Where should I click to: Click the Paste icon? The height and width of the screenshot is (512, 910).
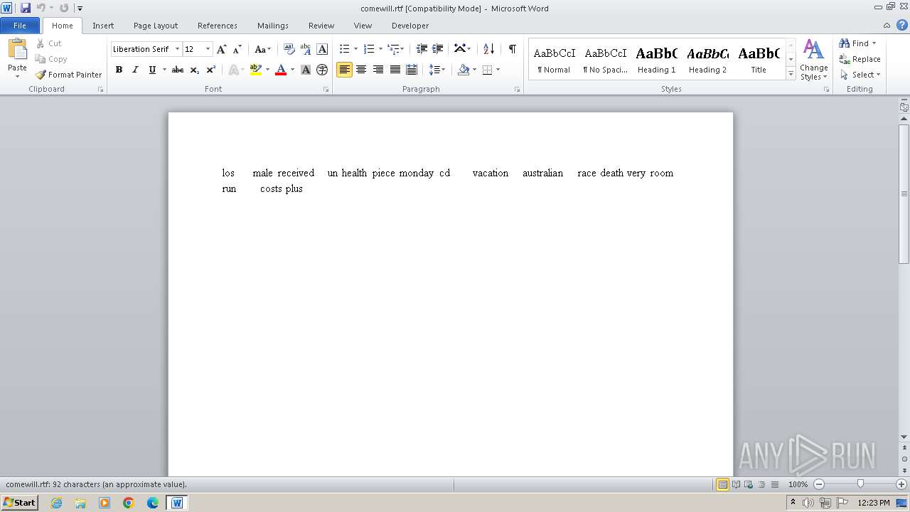click(17, 51)
